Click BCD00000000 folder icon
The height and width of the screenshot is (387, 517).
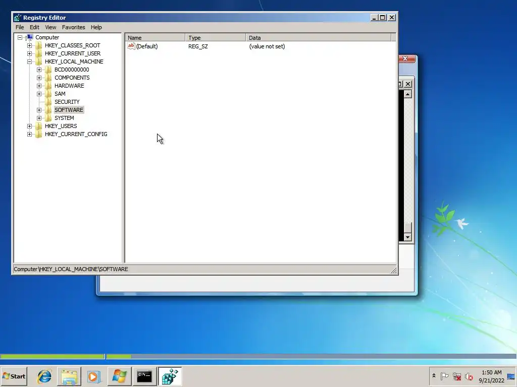coord(48,70)
